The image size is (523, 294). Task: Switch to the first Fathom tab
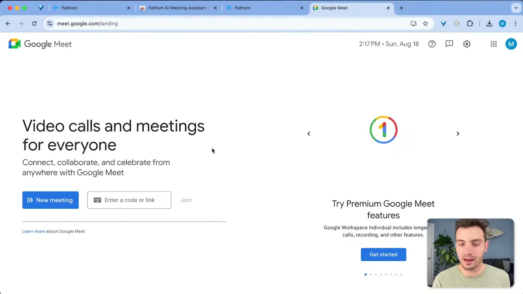pos(92,8)
